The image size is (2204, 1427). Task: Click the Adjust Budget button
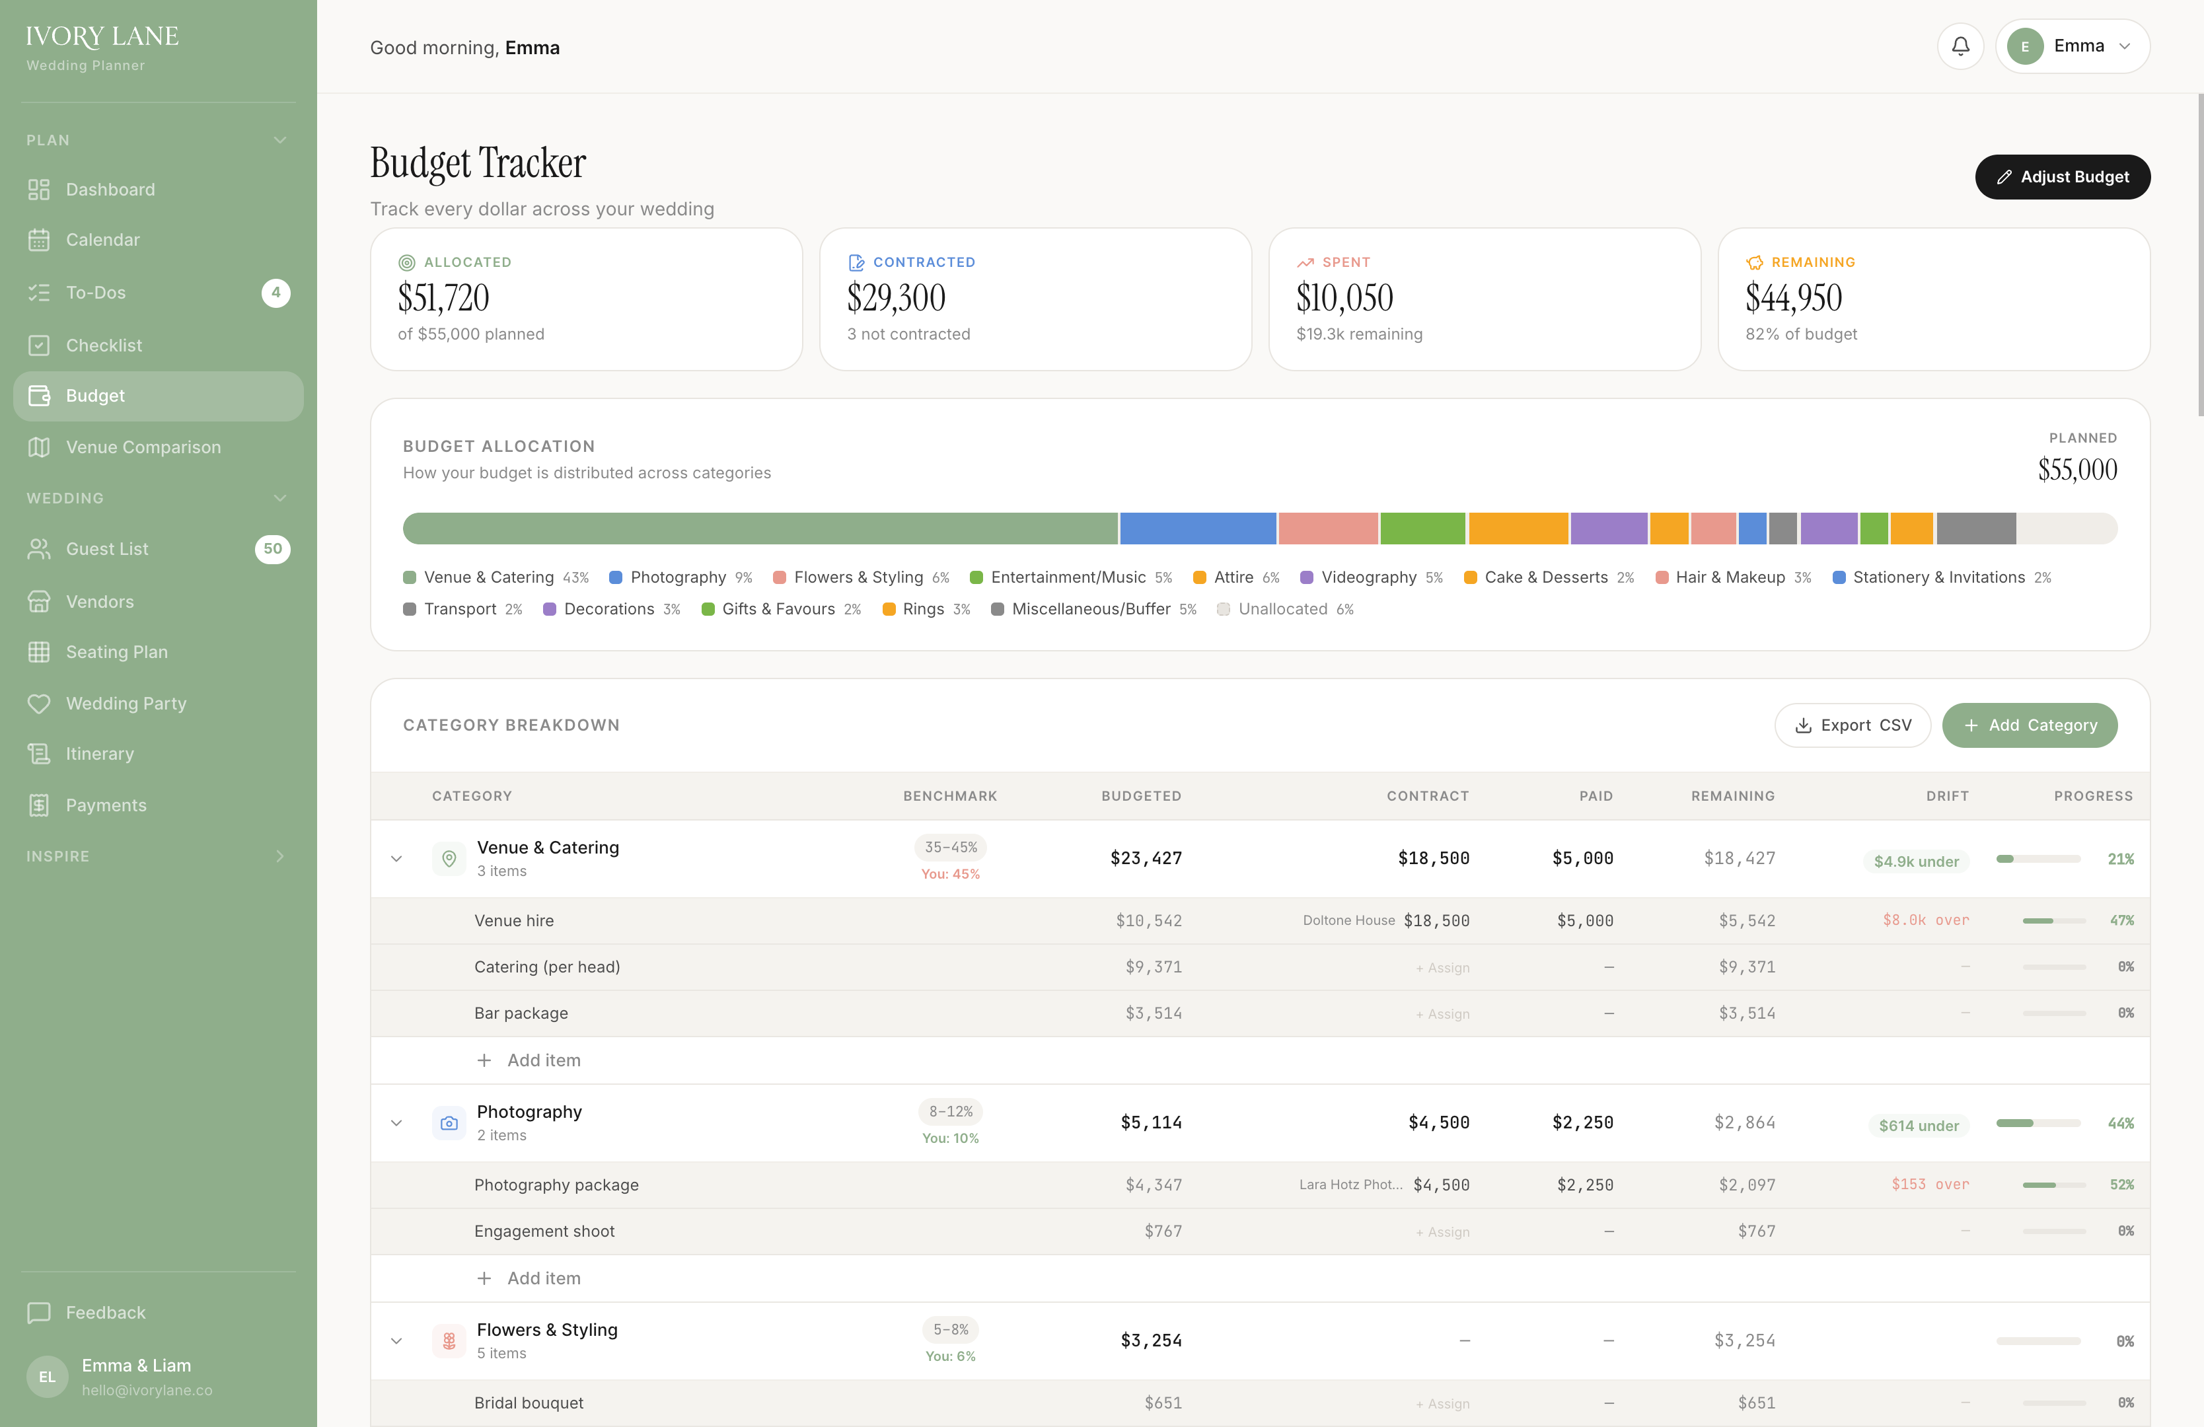[x=2063, y=176]
